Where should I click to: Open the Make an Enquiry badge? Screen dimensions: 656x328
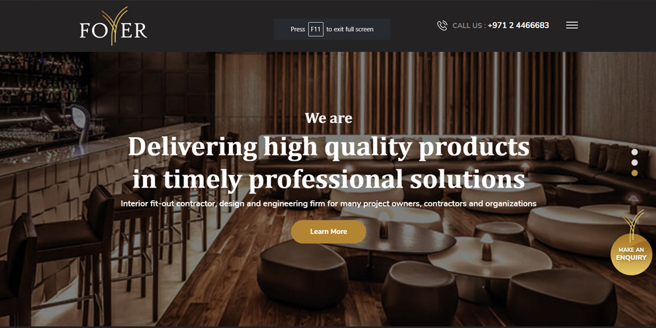631,254
